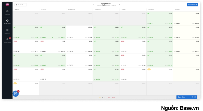This screenshot has height=111, width=203.
Task: Select the My Checkins sidebar icon
Action: click(x=7, y=20)
